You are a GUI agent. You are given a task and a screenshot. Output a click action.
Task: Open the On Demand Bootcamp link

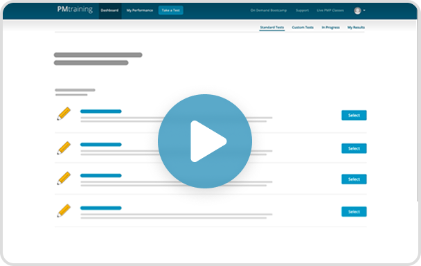[x=269, y=10]
